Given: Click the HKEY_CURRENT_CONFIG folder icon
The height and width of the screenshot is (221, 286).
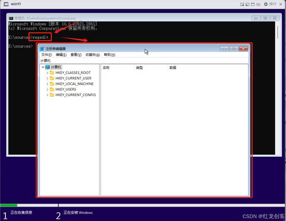Looking at the screenshot, I should [x=52, y=95].
